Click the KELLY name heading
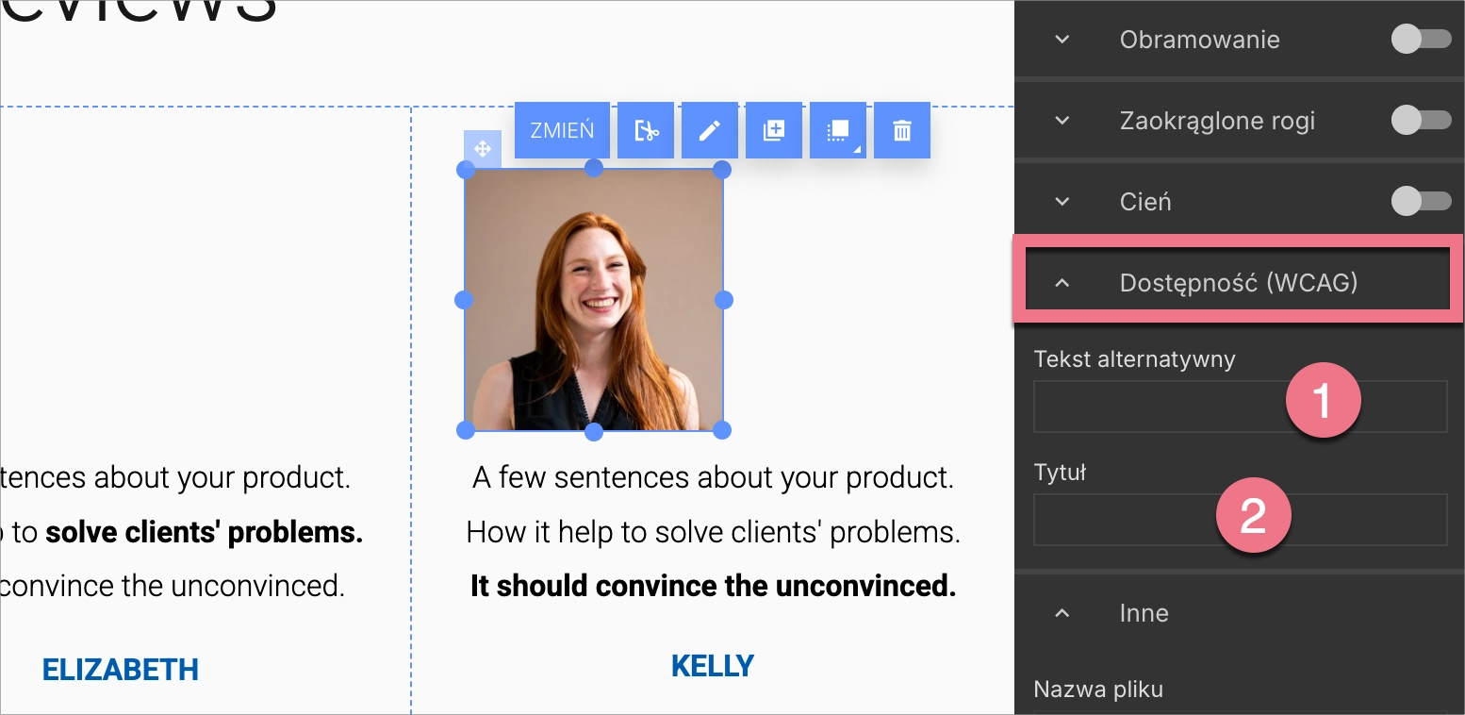The width and height of the screenshot is (1465, 715). click(x=713, y=666)
